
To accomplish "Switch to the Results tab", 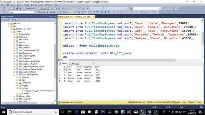I will (63, 64).
